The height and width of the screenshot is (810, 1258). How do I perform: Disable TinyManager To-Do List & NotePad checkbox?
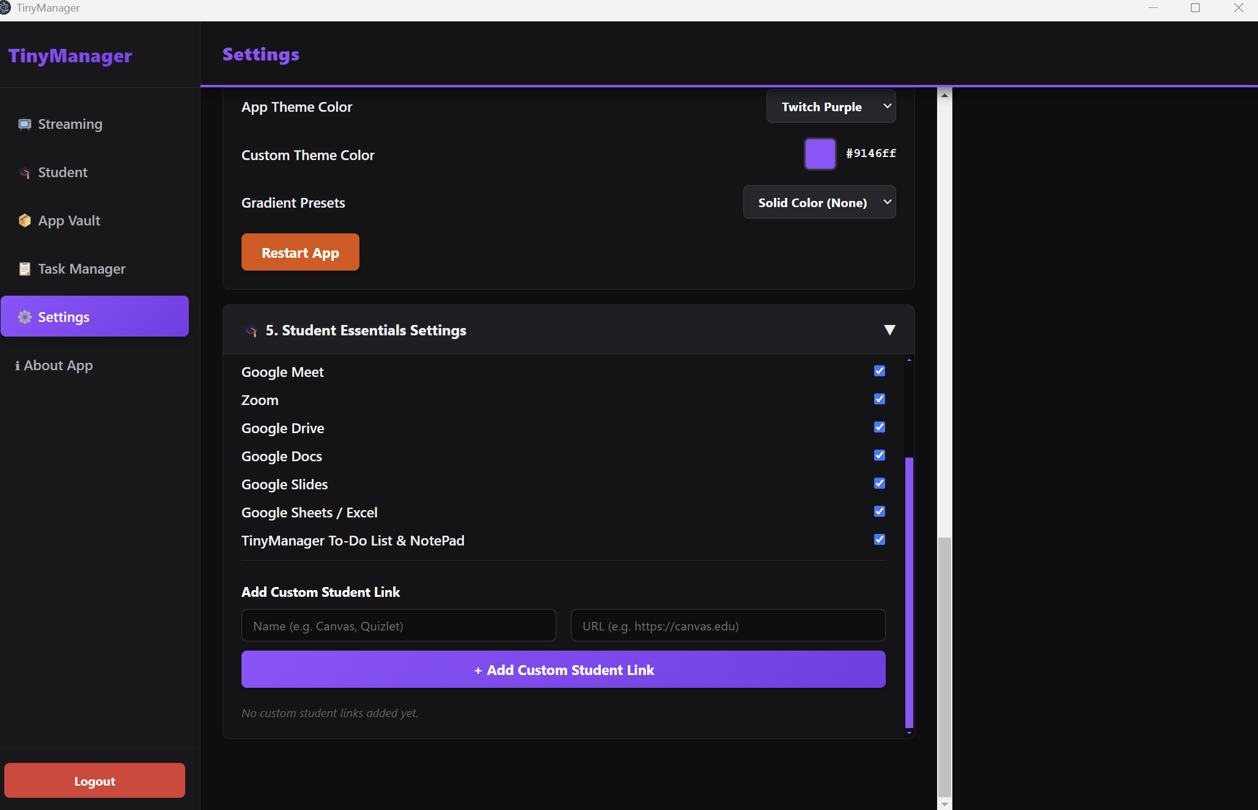(x=880, y=539)
